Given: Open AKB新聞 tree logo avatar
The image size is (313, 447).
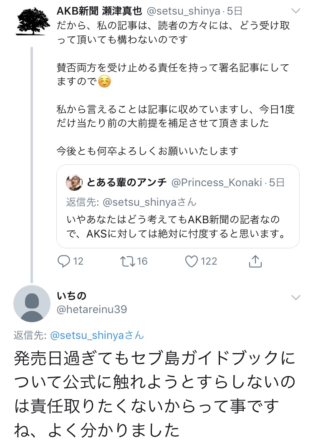Looking at the screenshot, I should (x=33, y=21).
